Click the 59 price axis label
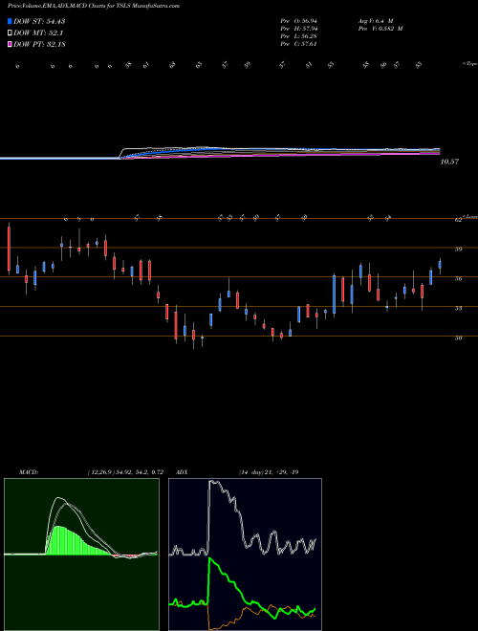 click(x=458, y=250)
